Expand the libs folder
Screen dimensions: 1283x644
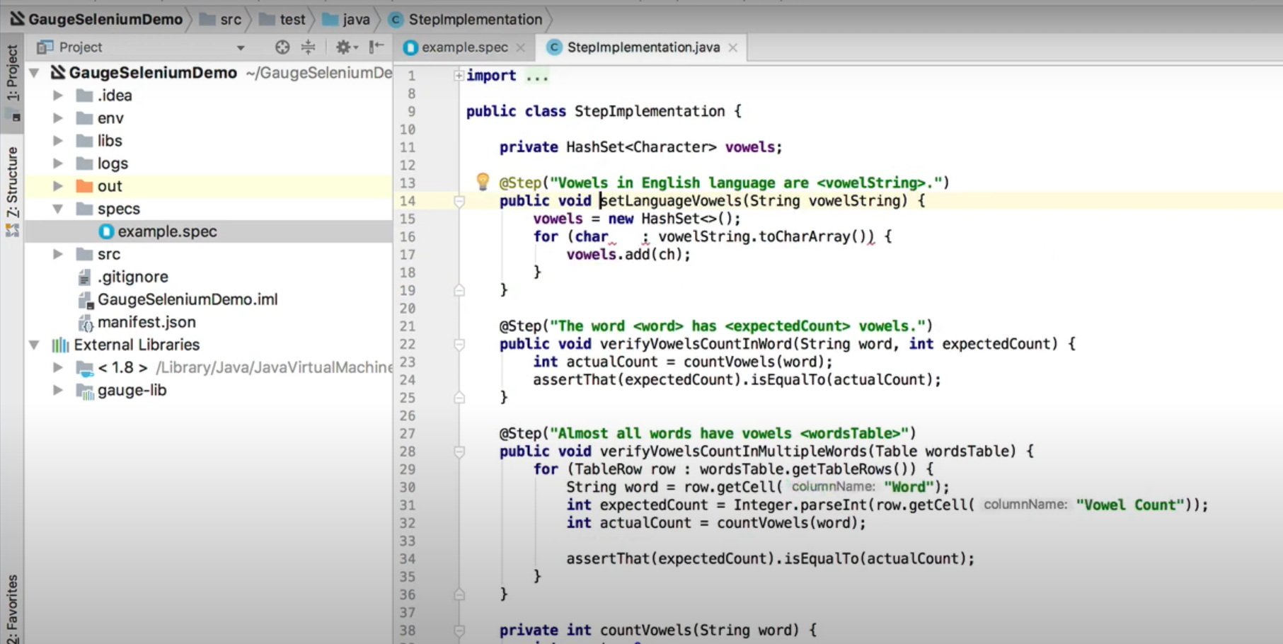[58, 141]
